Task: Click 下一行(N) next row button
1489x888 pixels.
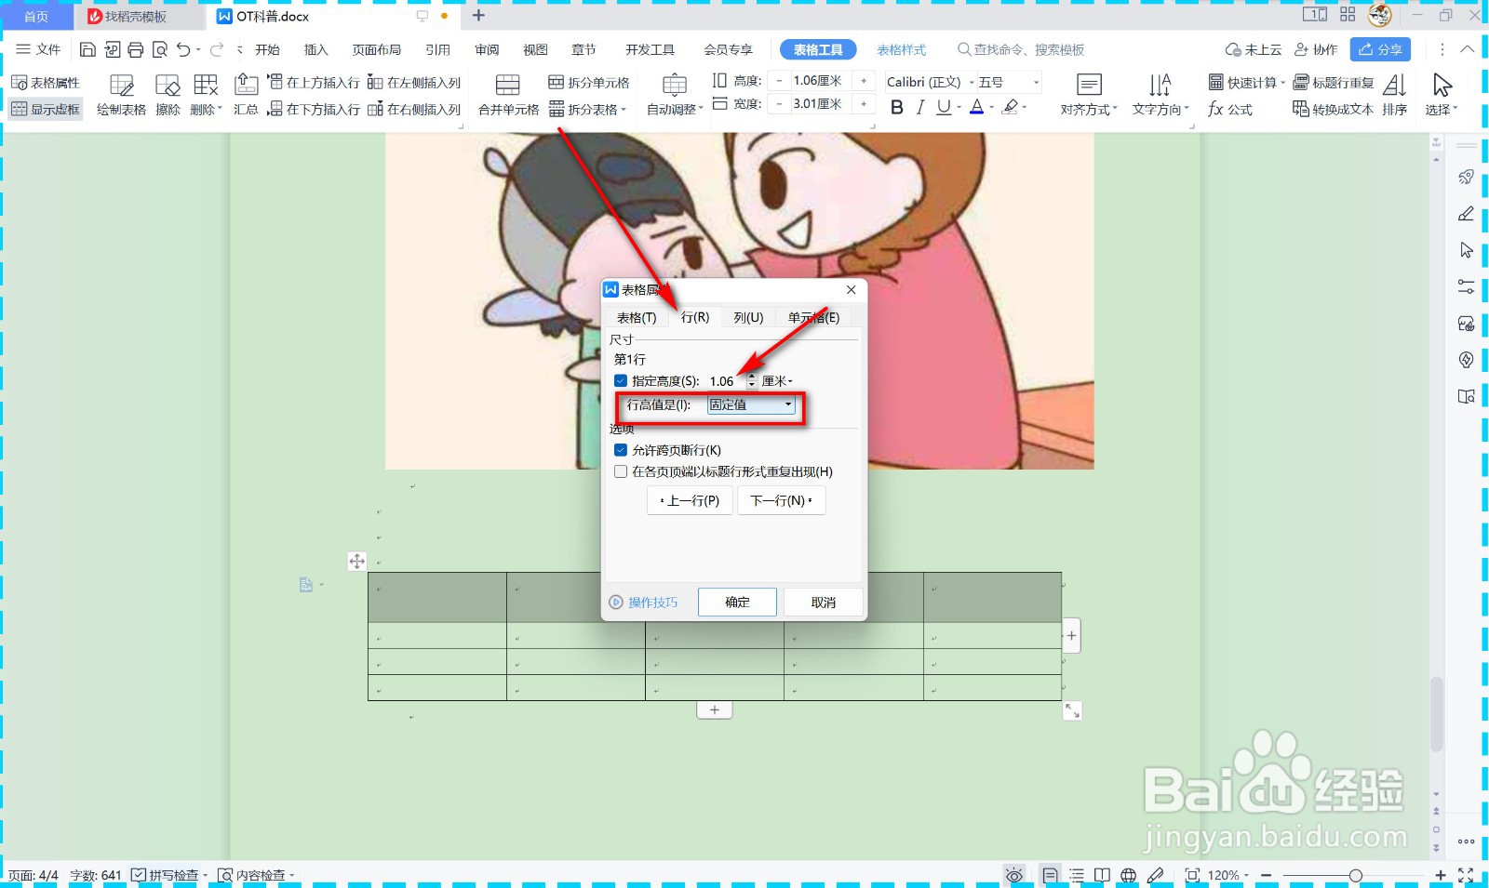Action: pos(782,500)
